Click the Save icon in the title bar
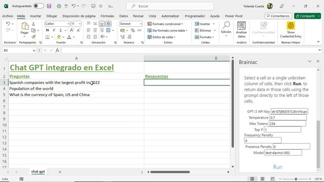Image resolution: width=324 pixels, height=182 pixels. click(x=49, y=6)
